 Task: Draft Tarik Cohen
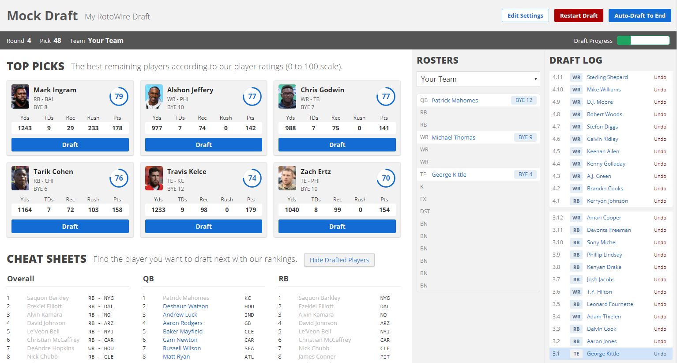(x=70, y=226)
